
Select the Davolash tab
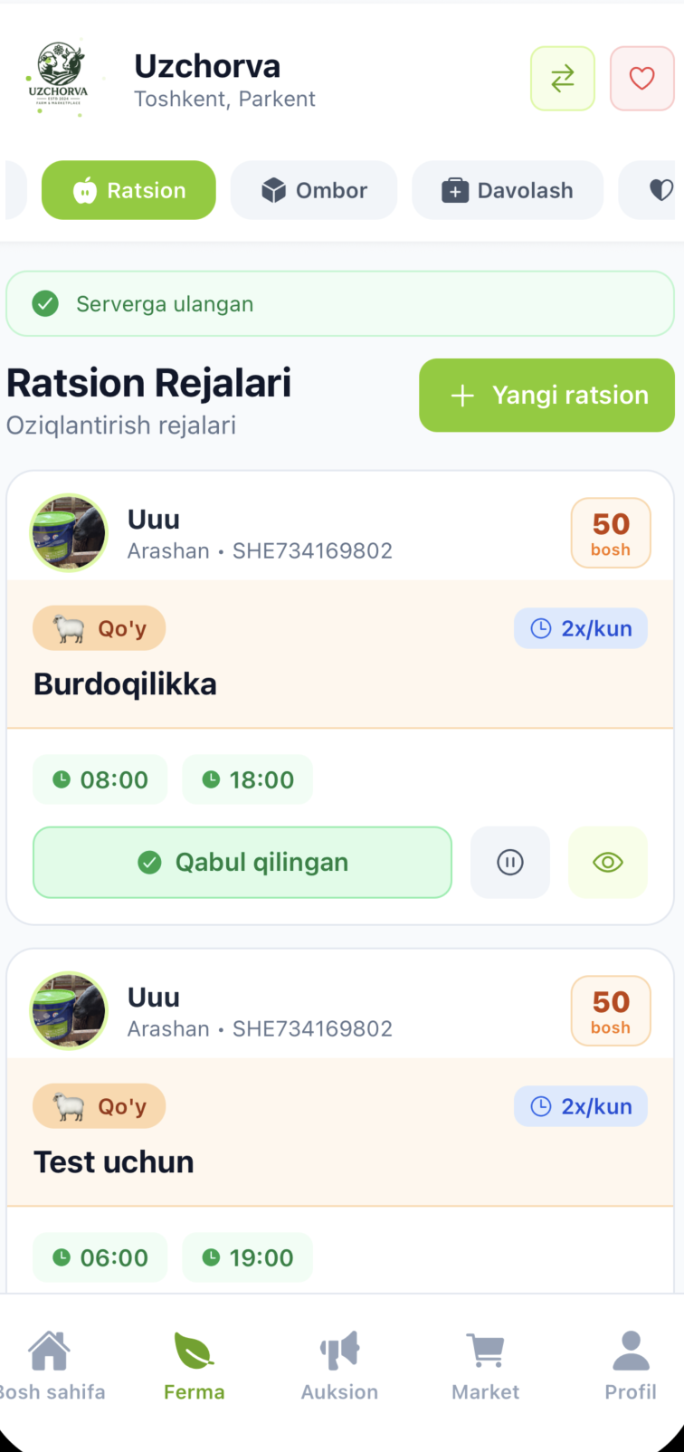click(x=507, y=190)
